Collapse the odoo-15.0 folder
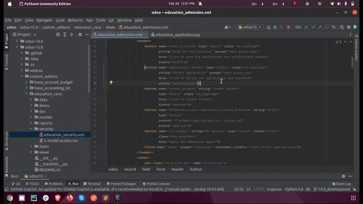 (16, 47)
